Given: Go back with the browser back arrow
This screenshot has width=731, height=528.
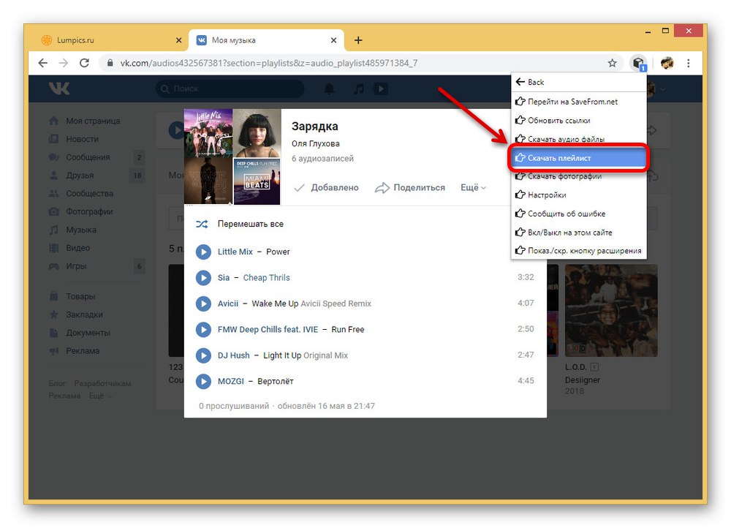Looking at the screenshot, I should [x=43, y=63].
